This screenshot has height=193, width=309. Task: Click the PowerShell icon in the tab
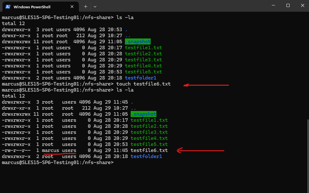(x=8, y=7)
